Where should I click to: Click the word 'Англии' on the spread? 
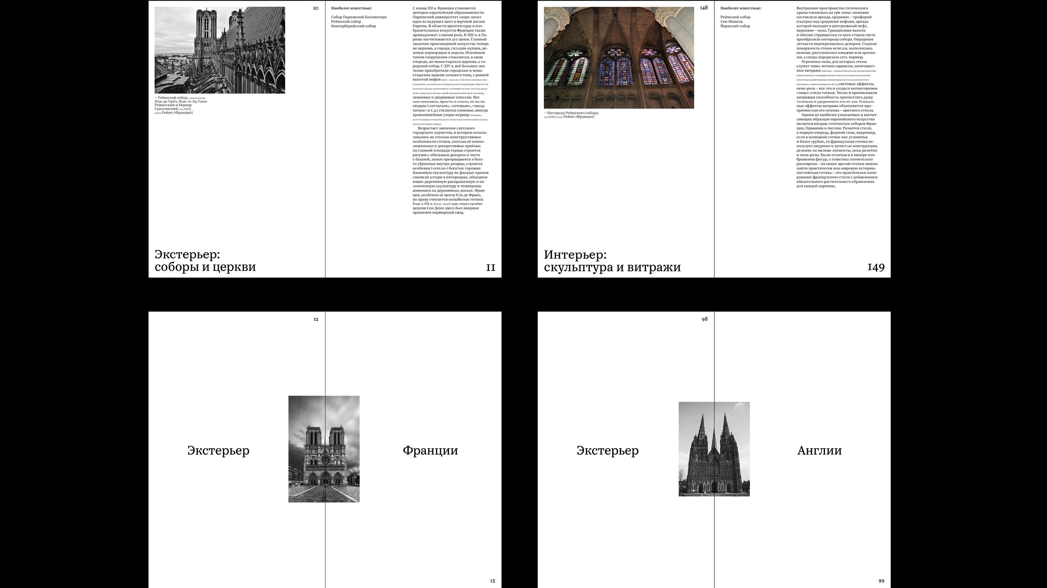tap(819, 450)
